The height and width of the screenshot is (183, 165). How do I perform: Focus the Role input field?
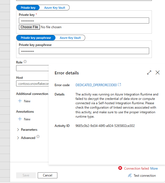click(33, 68)
